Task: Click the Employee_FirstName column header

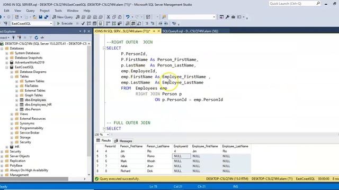Action: pos(205,146)
